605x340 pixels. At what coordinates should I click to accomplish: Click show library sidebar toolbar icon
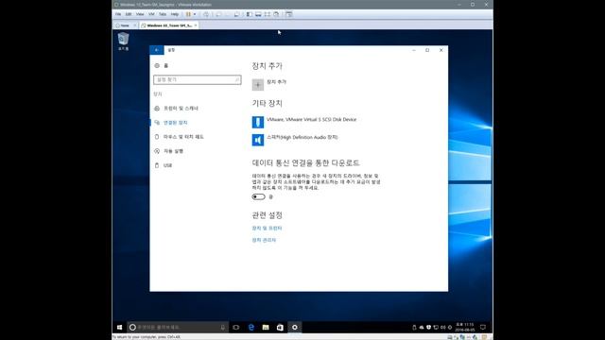pos(250,14)
